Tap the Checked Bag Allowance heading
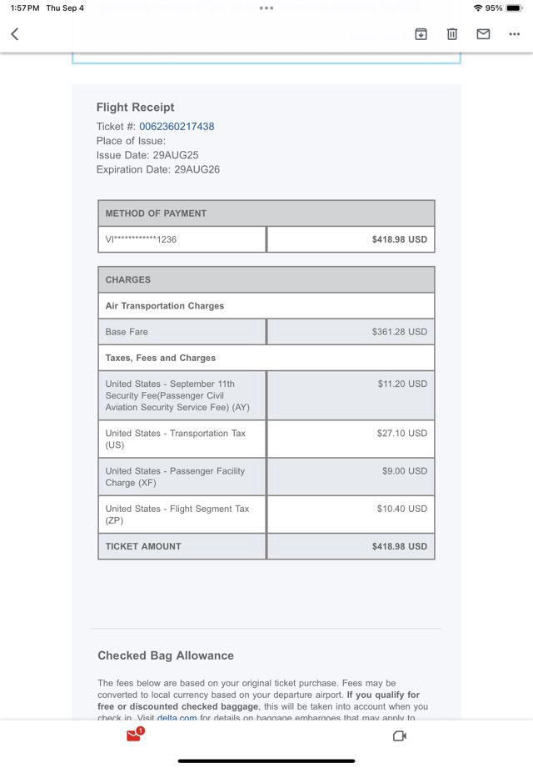The image size is (533, 768). [x=166, y=655]
